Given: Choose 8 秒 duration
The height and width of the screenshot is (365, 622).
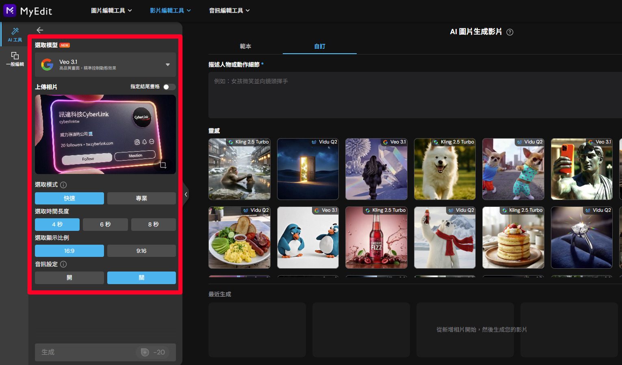Looking at the screenshot, I should 154,224.
